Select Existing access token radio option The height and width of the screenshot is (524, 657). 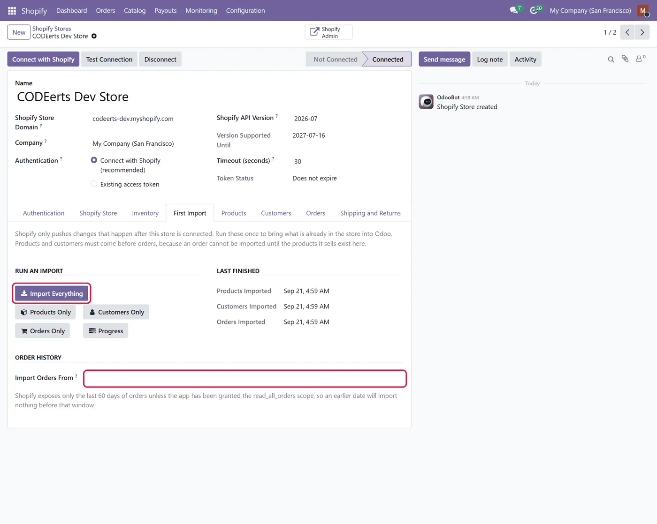click(94, 184)
